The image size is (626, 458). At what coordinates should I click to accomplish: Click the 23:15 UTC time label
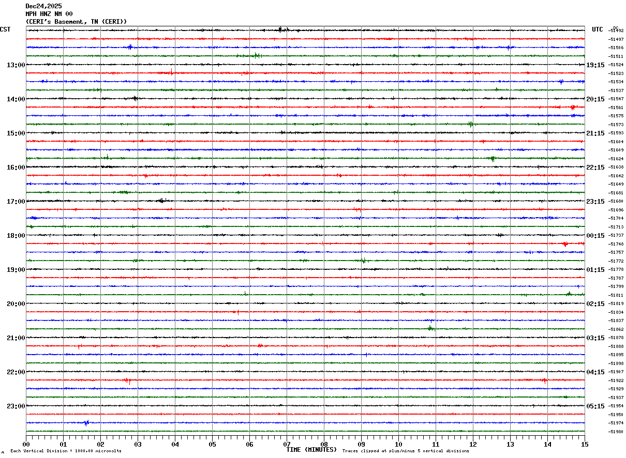pyautogui.click(x=595, y=202)
